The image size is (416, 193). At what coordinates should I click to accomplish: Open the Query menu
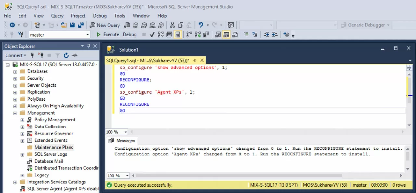pos(57,16)
